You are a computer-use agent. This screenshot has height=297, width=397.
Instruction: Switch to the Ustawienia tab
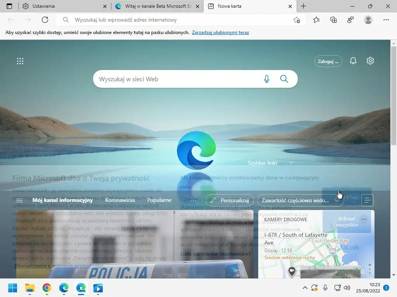coord(64,6)
